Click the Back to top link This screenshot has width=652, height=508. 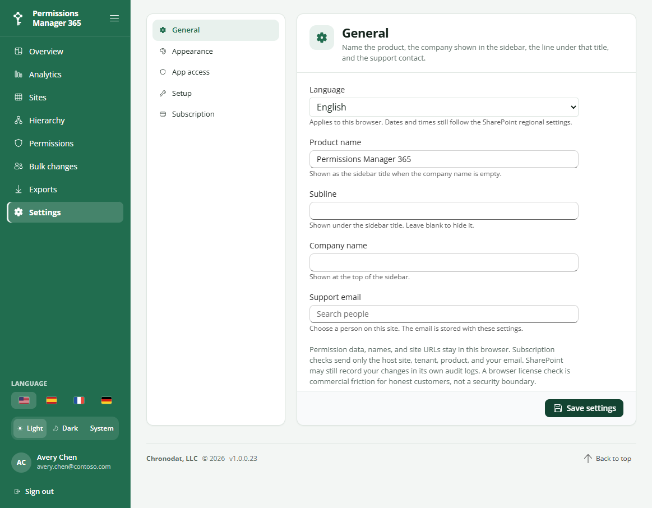pos(608,459)
